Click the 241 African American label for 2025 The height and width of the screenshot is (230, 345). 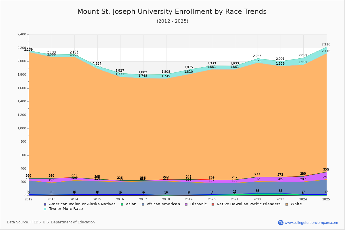point(326,177)
